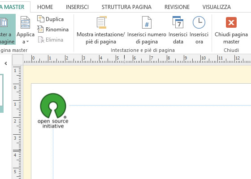Select the Open Source Initiative logo image
Image resolution: width=251 pixels, height=179 pixels.
point(53,111)
